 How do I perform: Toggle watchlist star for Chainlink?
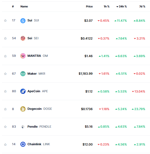5,145
